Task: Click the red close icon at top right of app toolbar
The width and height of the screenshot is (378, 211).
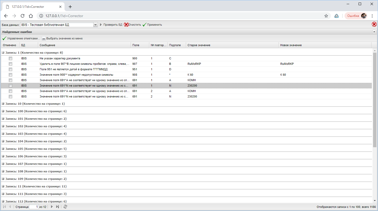Action: click(374, 24)
